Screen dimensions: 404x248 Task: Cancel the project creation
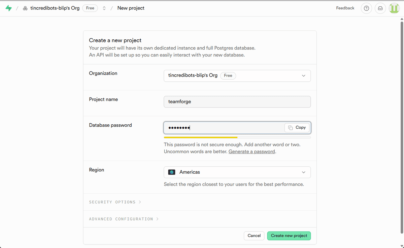(254, 236)
